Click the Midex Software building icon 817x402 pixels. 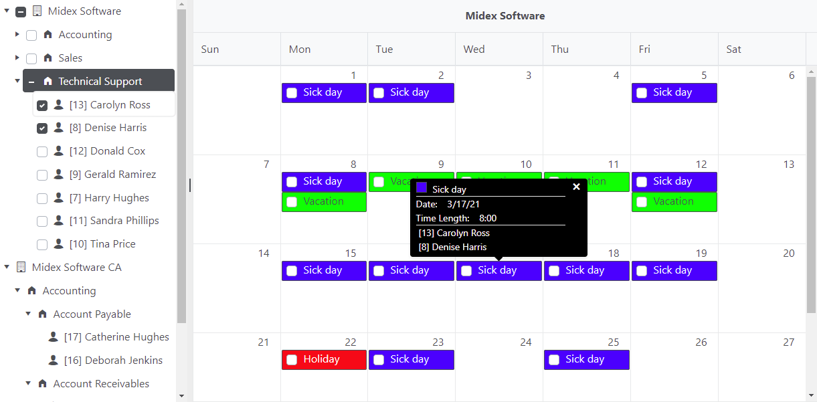point(37,11)
